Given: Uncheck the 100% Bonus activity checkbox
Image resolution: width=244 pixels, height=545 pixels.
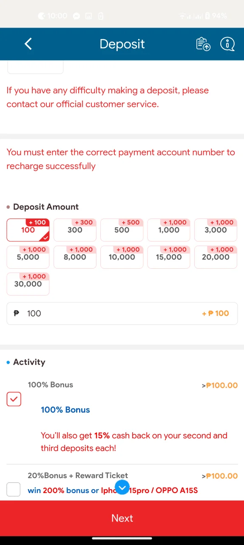Looking at the screenshot, I should (14, 399).
